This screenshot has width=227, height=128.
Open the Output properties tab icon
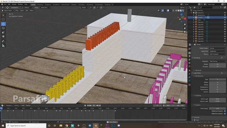189,56
